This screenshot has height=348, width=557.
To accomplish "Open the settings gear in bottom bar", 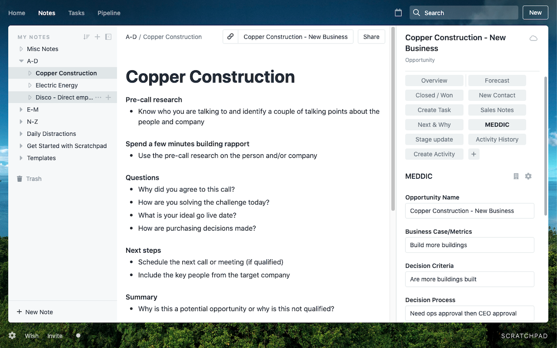I will [x=12, y=335].
